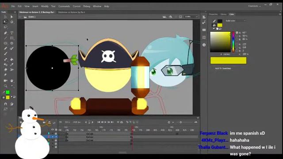The image size is (283, 159).
Task: Open the Solid color type dropdown
Action: coord(236,21)
